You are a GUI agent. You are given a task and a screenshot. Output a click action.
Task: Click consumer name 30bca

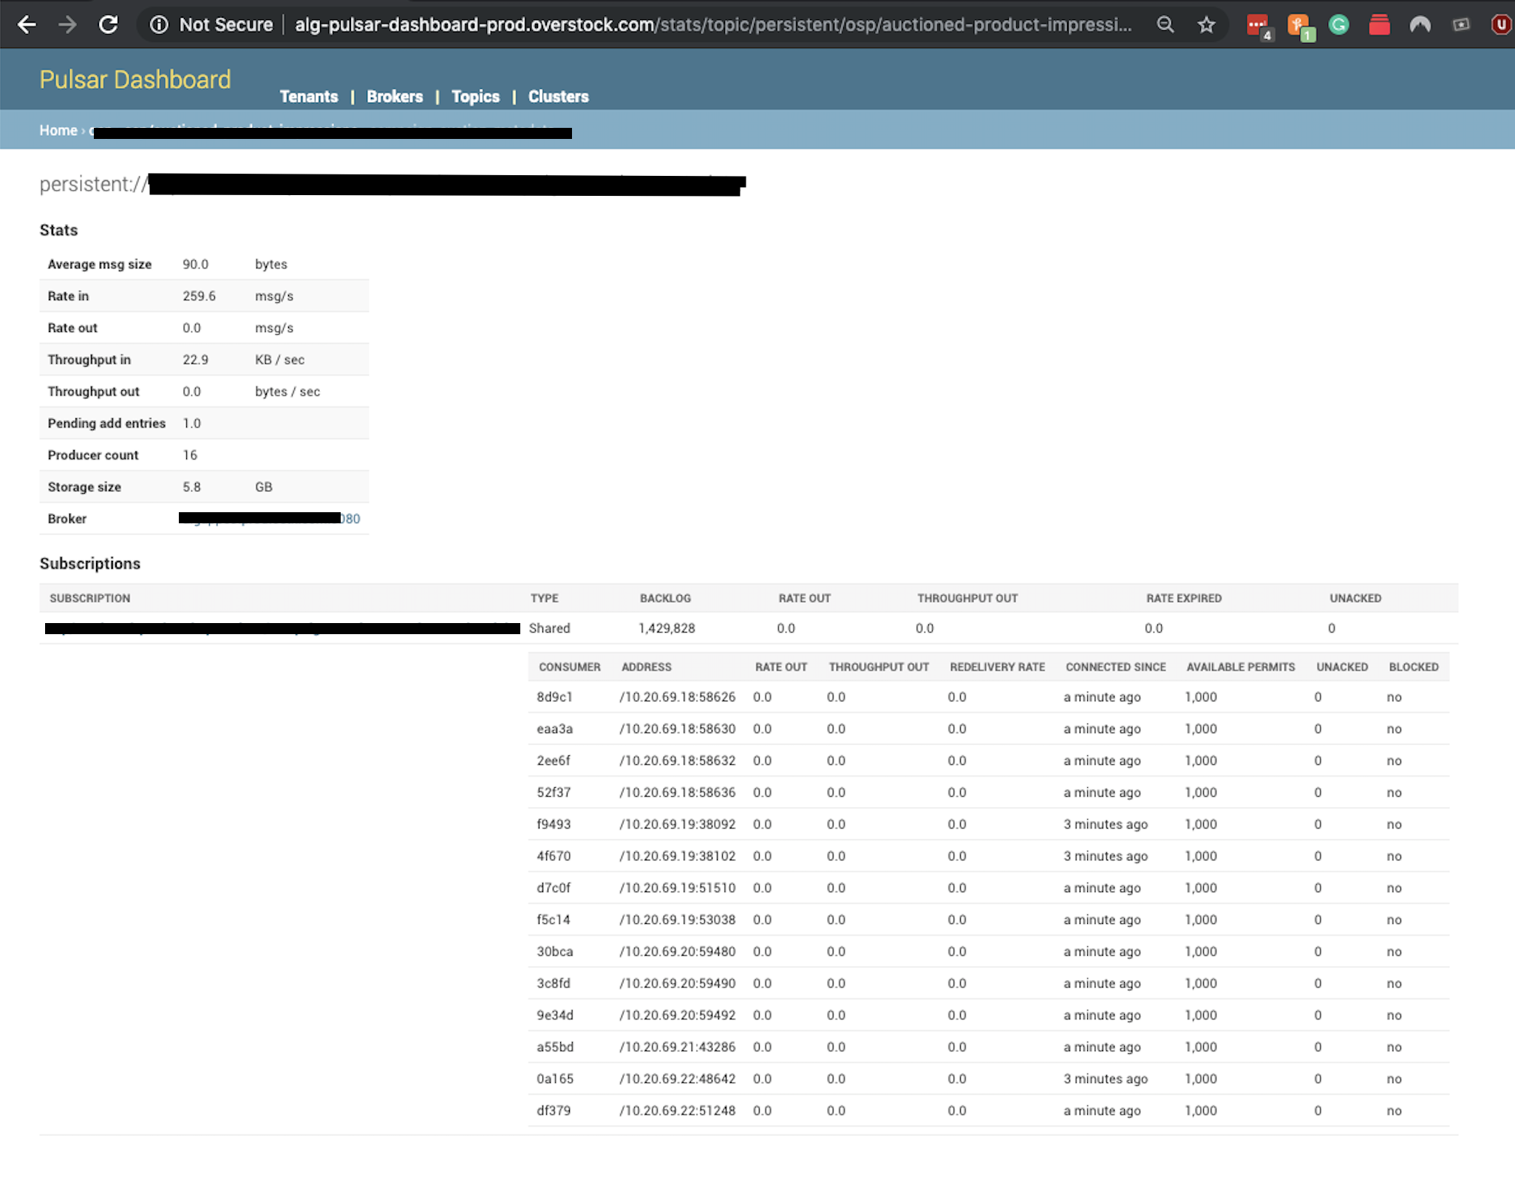pos(554,951)
